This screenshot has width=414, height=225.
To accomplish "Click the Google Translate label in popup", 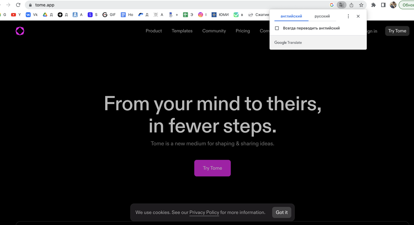I will click(x=288, y=43).
